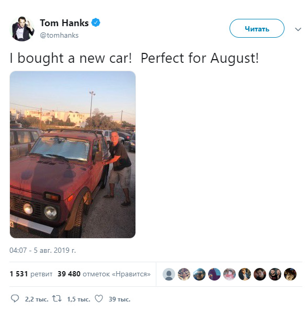Viewport: 308px width, 313px height.
Task: Click the 39 тыс. like count
Action: click(x=120, y=299)
